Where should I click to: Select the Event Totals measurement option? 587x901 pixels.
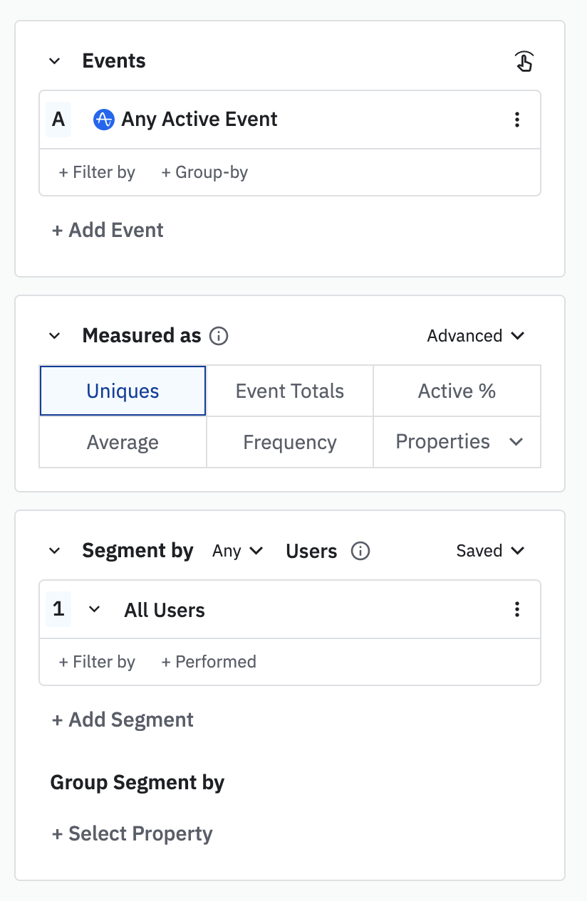(290, 391)
